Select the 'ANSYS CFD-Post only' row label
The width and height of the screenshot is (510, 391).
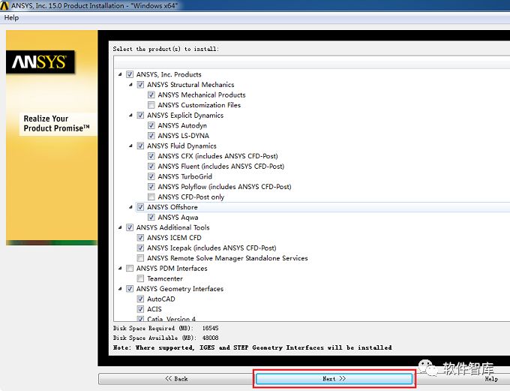pos(191,197)
